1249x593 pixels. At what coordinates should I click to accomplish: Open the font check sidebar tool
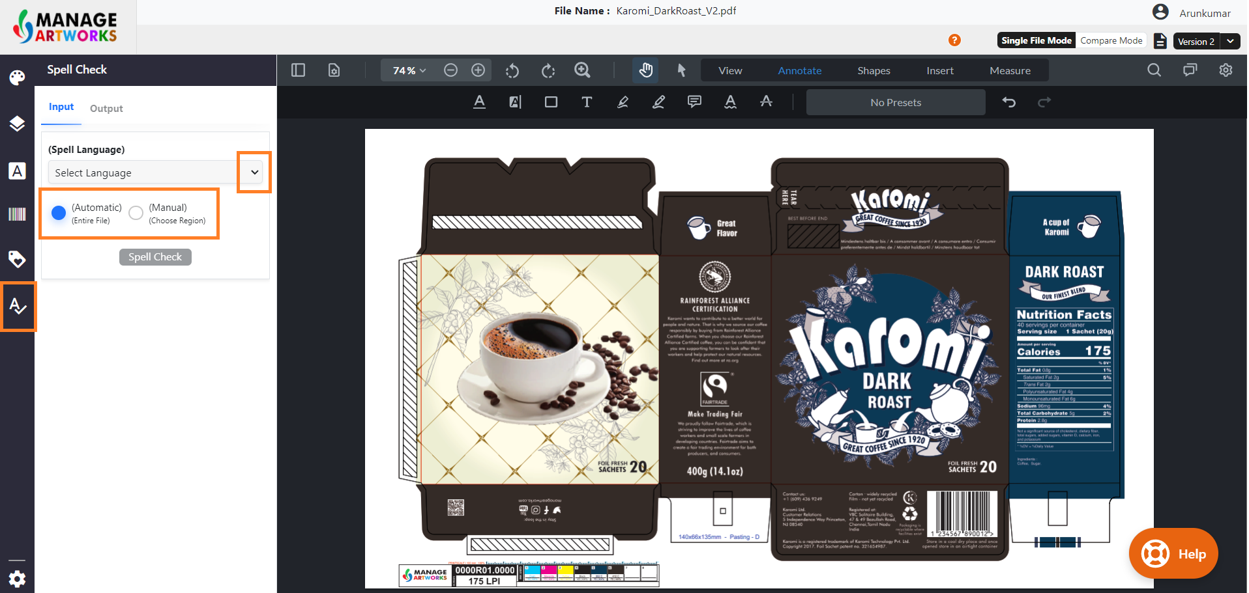[x=17, y=171]
